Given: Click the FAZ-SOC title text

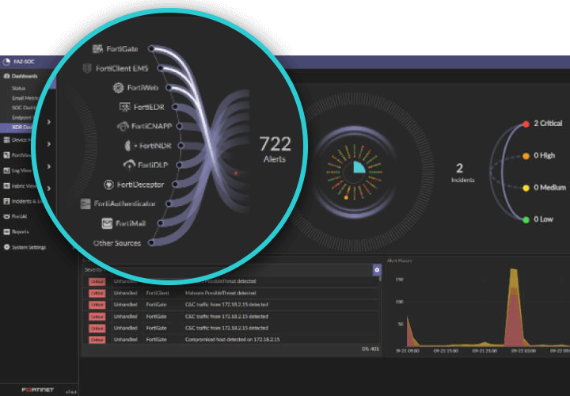Looking at the screenshot, I should pos(24,62).
